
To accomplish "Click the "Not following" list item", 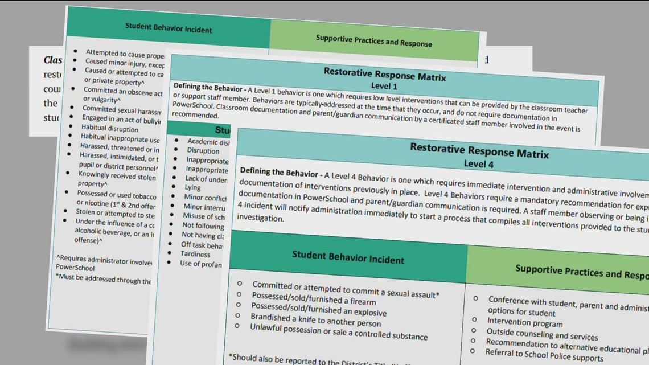I will (203, 225).
